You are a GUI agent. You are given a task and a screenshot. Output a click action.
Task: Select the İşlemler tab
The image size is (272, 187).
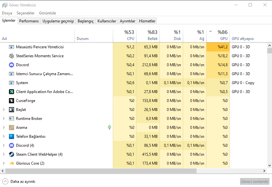(x=9, y=21)
